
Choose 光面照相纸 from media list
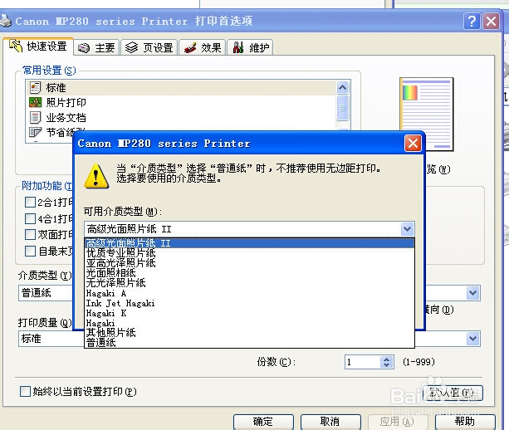coord(249,273)
